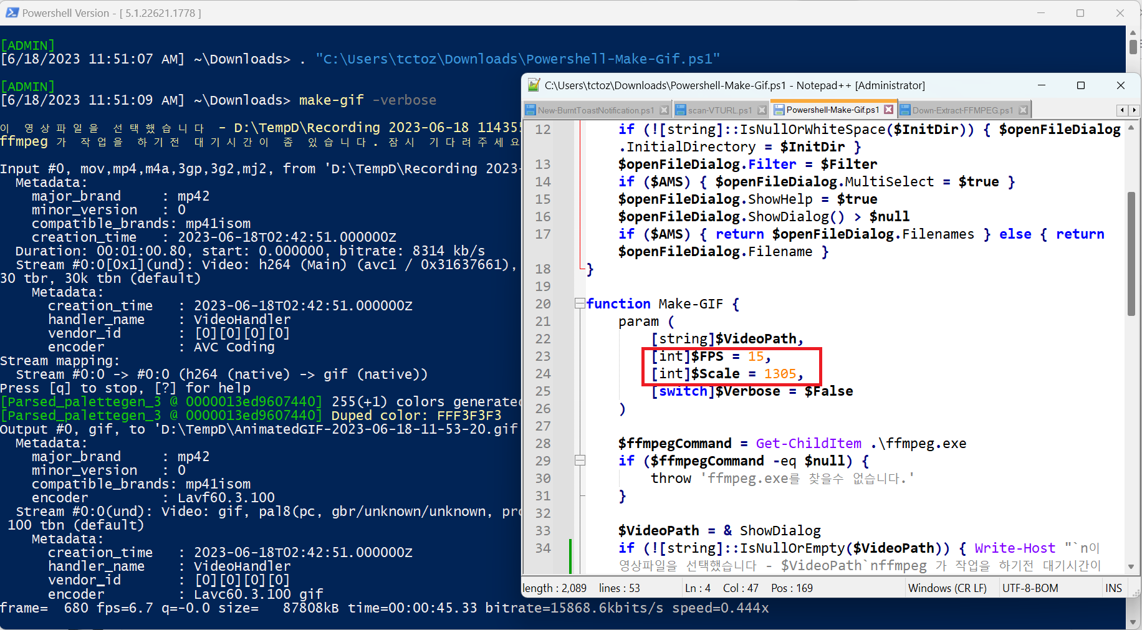Click line number 20 in Notepad++ margin

543,303
